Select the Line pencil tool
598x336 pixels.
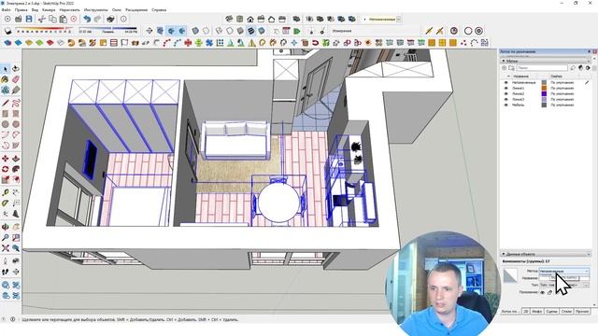[x=5, y=103]
